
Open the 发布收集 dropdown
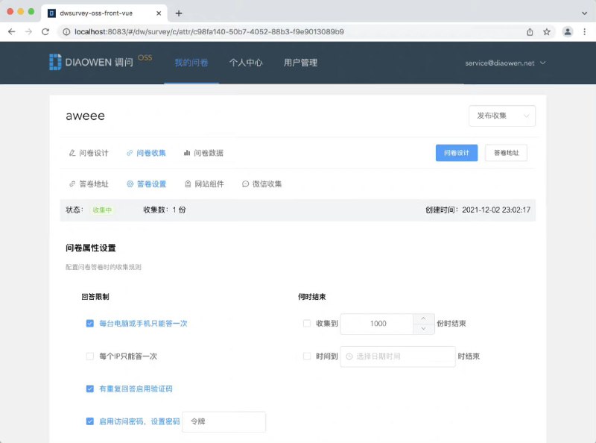(x=501, y=116)
